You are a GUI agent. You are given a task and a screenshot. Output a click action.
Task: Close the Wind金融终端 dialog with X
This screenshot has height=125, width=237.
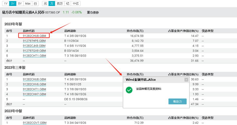click(x=186, y=80)
